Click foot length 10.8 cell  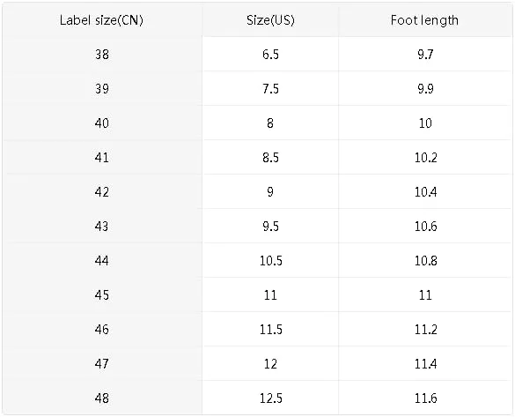point(425,260)
